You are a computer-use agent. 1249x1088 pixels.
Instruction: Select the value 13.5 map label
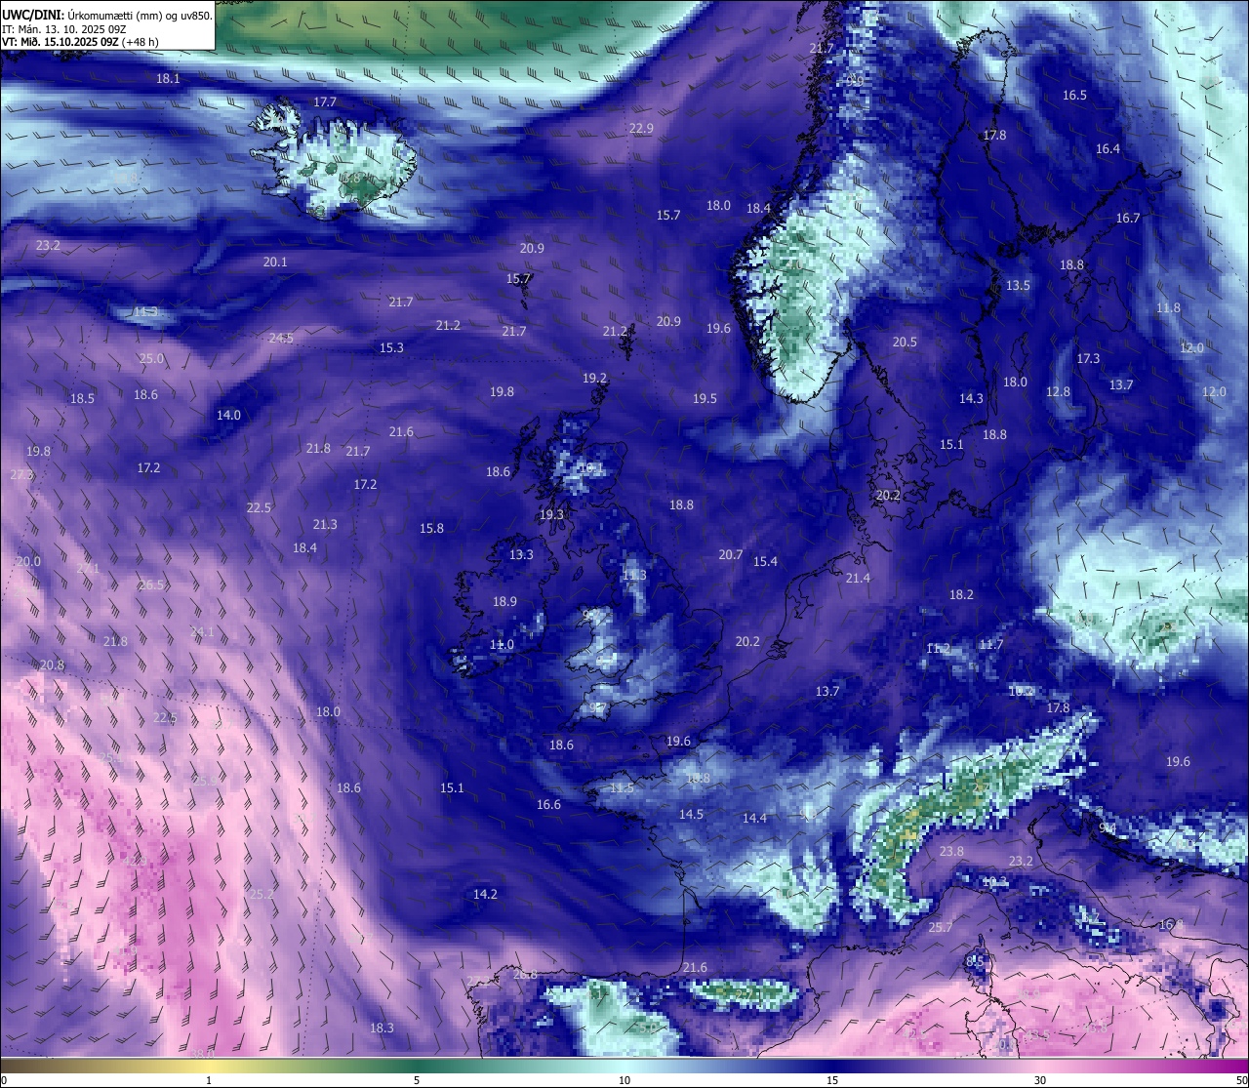1018,285
